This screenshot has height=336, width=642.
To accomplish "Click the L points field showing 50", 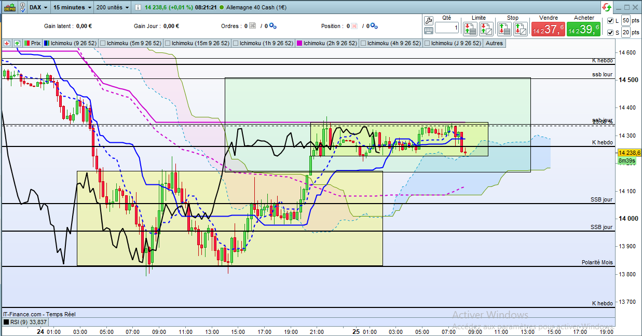I will coord(626,21).
